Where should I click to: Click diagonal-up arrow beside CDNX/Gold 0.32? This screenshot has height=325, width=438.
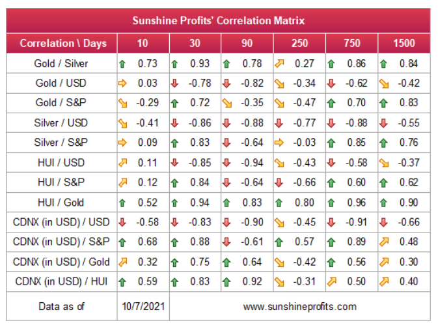tap(122, 262)
